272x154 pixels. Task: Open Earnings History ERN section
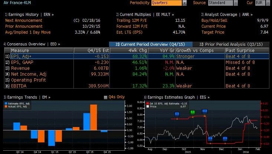[x=29, y=14]
